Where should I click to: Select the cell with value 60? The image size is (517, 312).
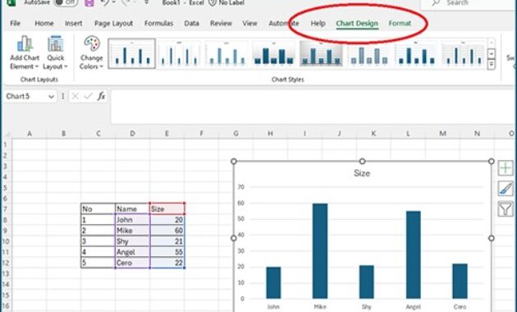click(167, 230)
